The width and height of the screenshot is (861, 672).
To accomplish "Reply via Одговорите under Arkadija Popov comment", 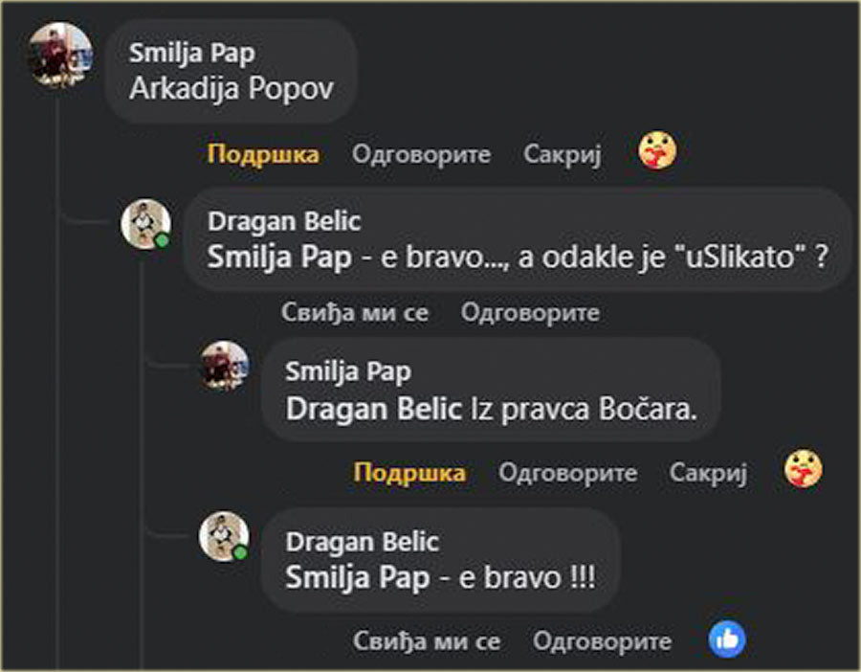I will coord(421,154).
